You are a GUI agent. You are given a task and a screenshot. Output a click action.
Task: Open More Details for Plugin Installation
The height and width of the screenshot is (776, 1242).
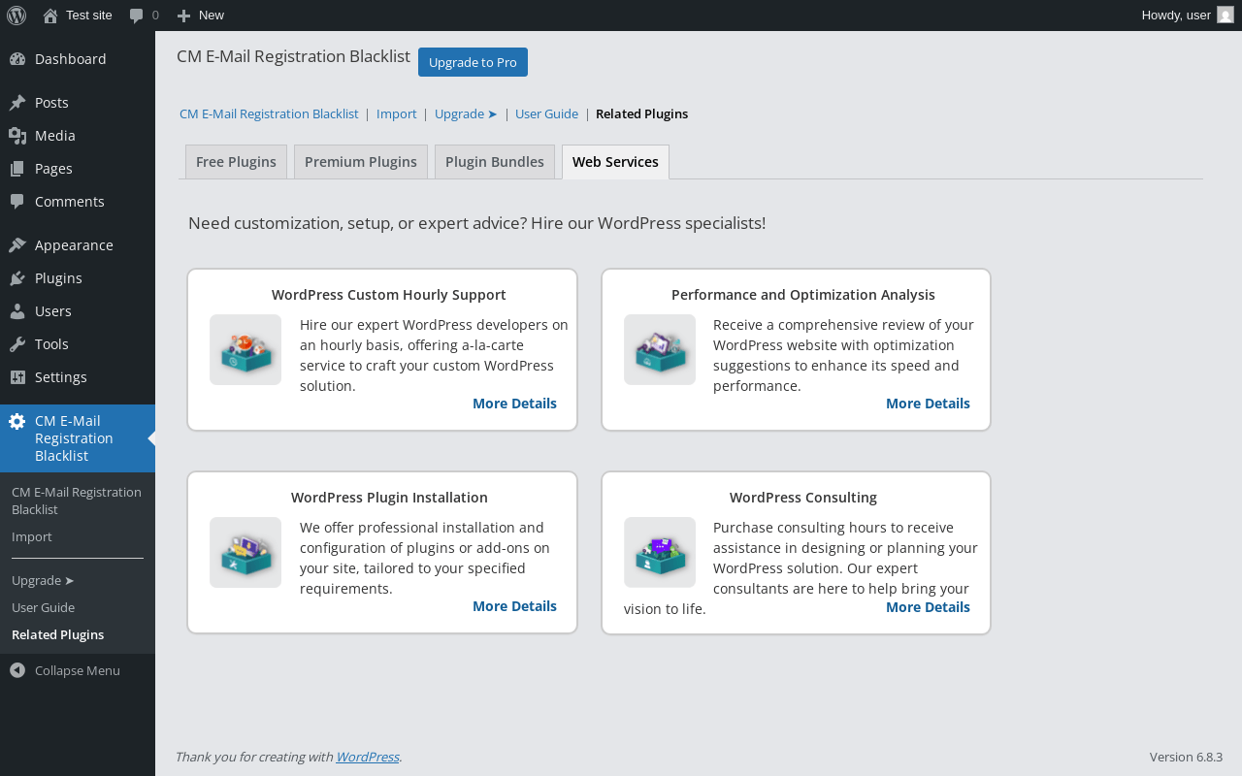point(514,606)
